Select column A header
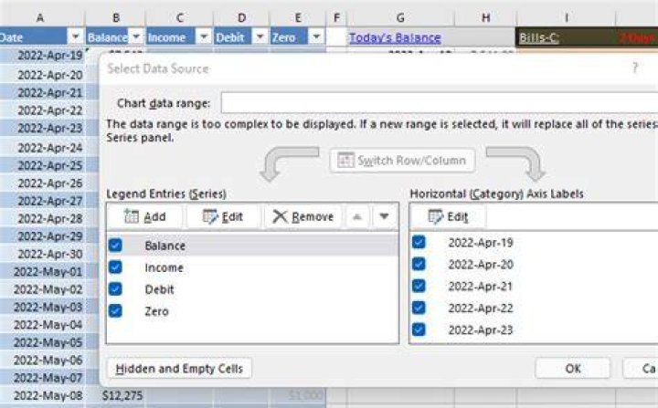Viewport: 658px width, 408px height. tap(40, 17)
